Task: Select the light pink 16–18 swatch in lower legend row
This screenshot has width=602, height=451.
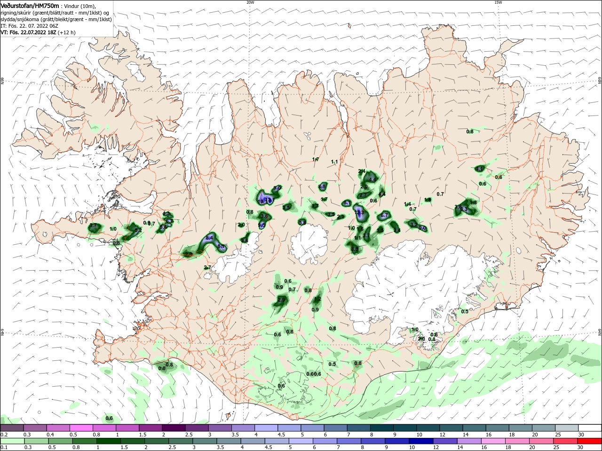Action: click(x=493, y=441)
